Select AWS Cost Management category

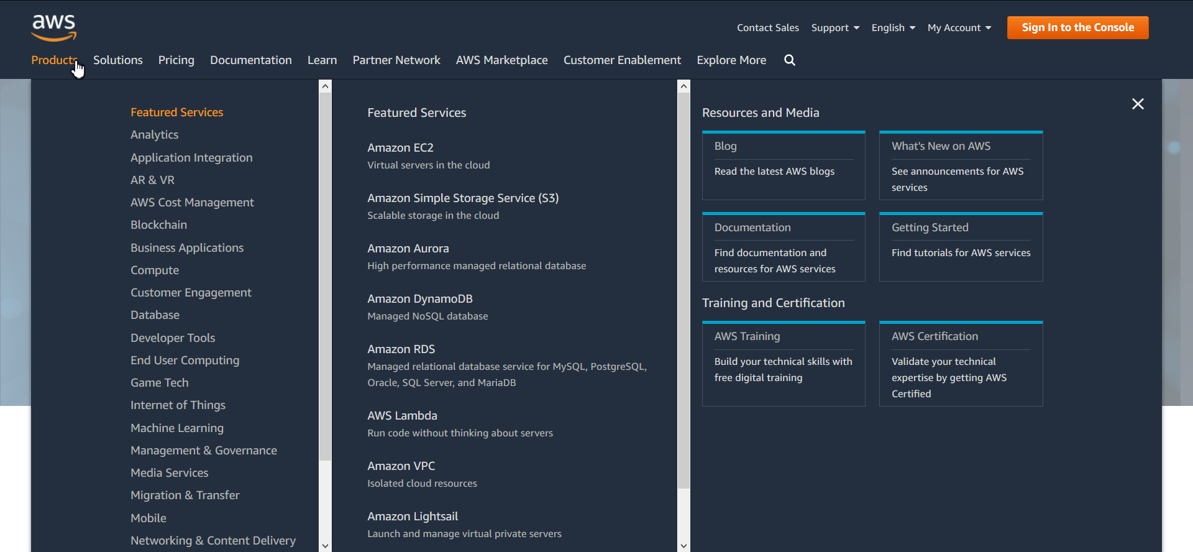(x=192, y=202)
